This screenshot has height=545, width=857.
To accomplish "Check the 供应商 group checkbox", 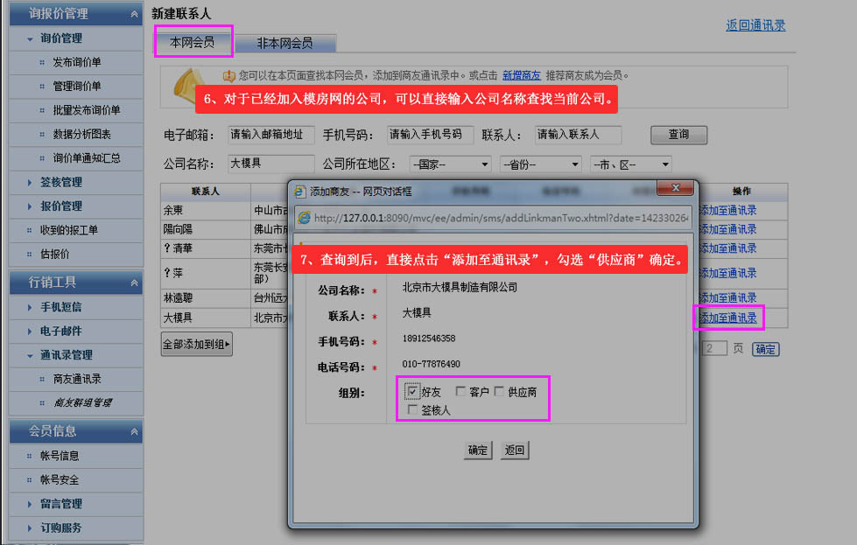I will (500, 392).
